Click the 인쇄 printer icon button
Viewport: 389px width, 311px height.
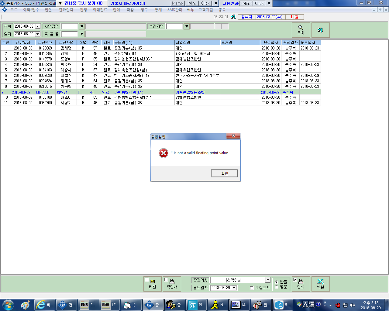tap(301, 284)
